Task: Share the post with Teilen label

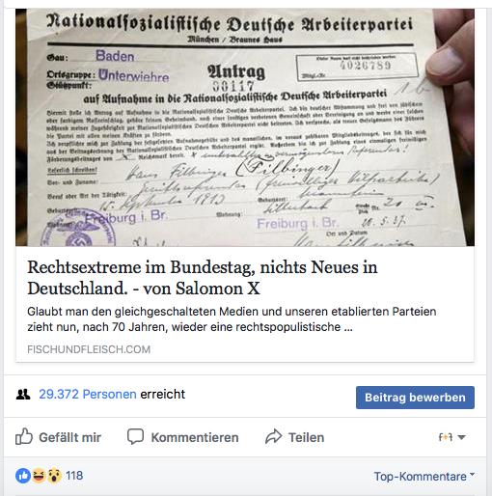Action: click(306, 437)
